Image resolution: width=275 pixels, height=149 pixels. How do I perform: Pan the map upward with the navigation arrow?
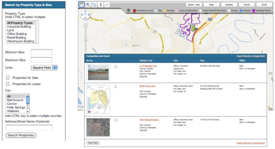(85, 11)
